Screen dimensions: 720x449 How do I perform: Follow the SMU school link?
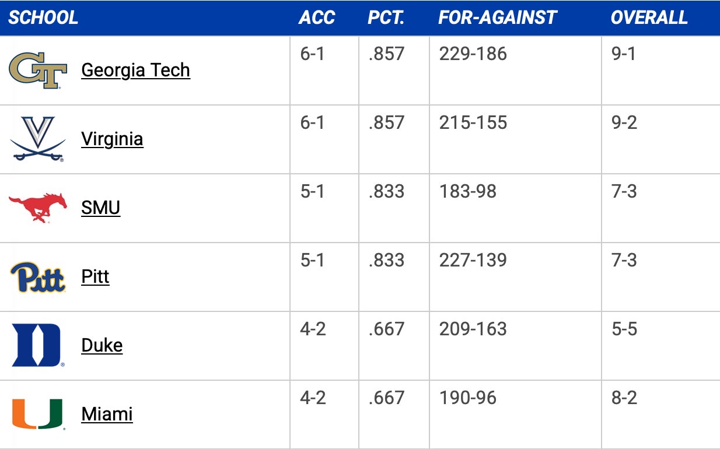(x=100, y=208)
